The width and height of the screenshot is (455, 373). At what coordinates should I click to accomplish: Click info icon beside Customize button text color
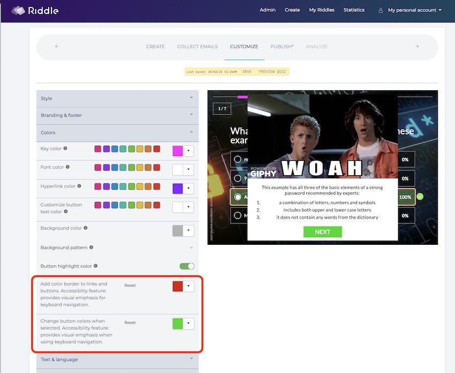point(66,212)
